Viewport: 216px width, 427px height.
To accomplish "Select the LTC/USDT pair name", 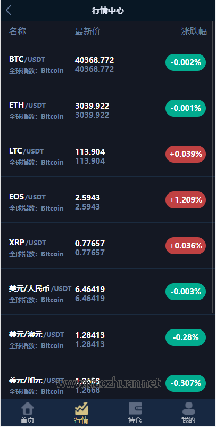I will tap(26, 151).
